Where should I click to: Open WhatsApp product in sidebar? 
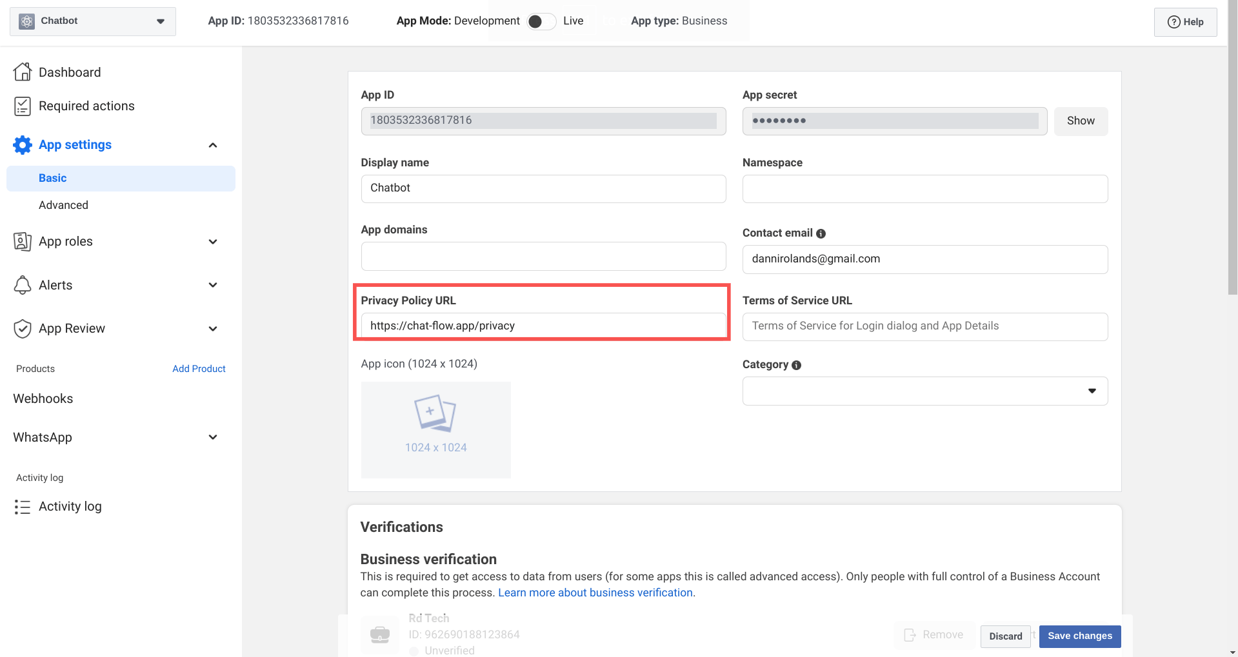click(43, 437)
